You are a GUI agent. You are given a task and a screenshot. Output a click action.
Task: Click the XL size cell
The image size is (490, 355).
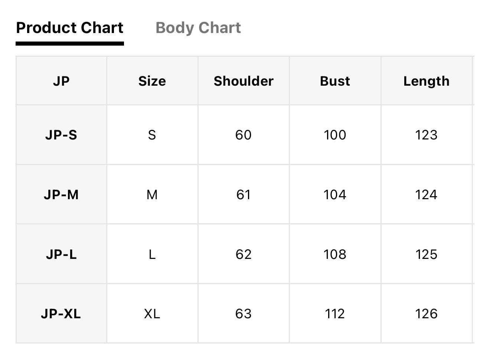click(152, 314)
